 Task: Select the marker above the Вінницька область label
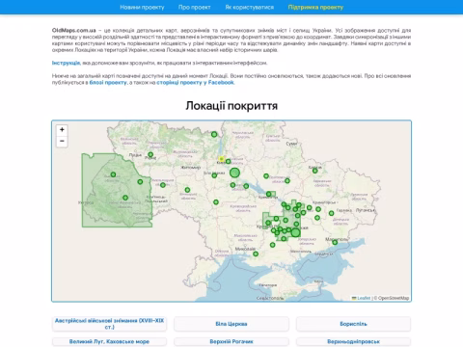[187, 190]
